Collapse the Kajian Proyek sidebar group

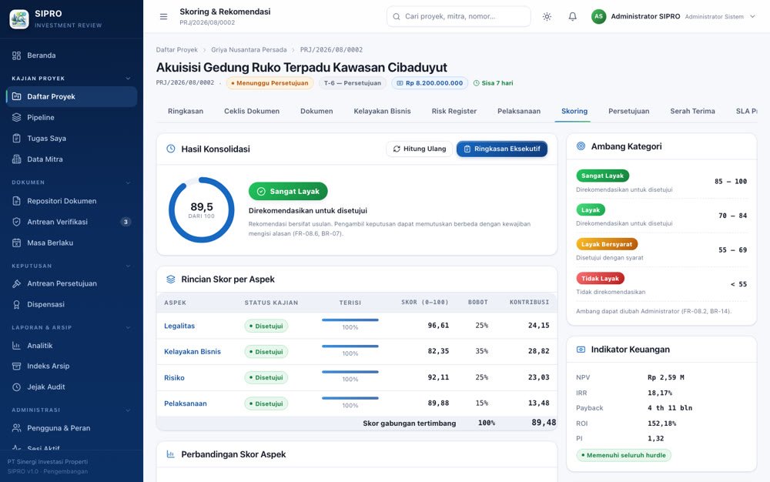click(x=128, y=79)
